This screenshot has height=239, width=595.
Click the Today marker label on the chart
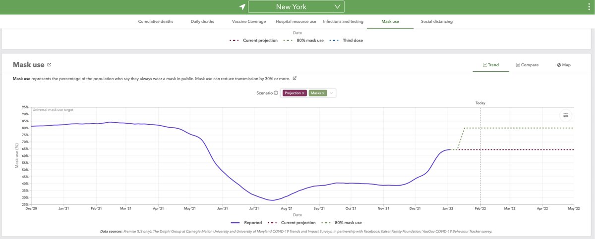pos(480,103)
